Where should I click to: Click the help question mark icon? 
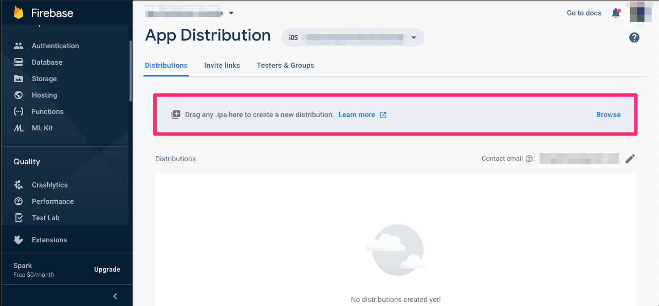(634, 37)
